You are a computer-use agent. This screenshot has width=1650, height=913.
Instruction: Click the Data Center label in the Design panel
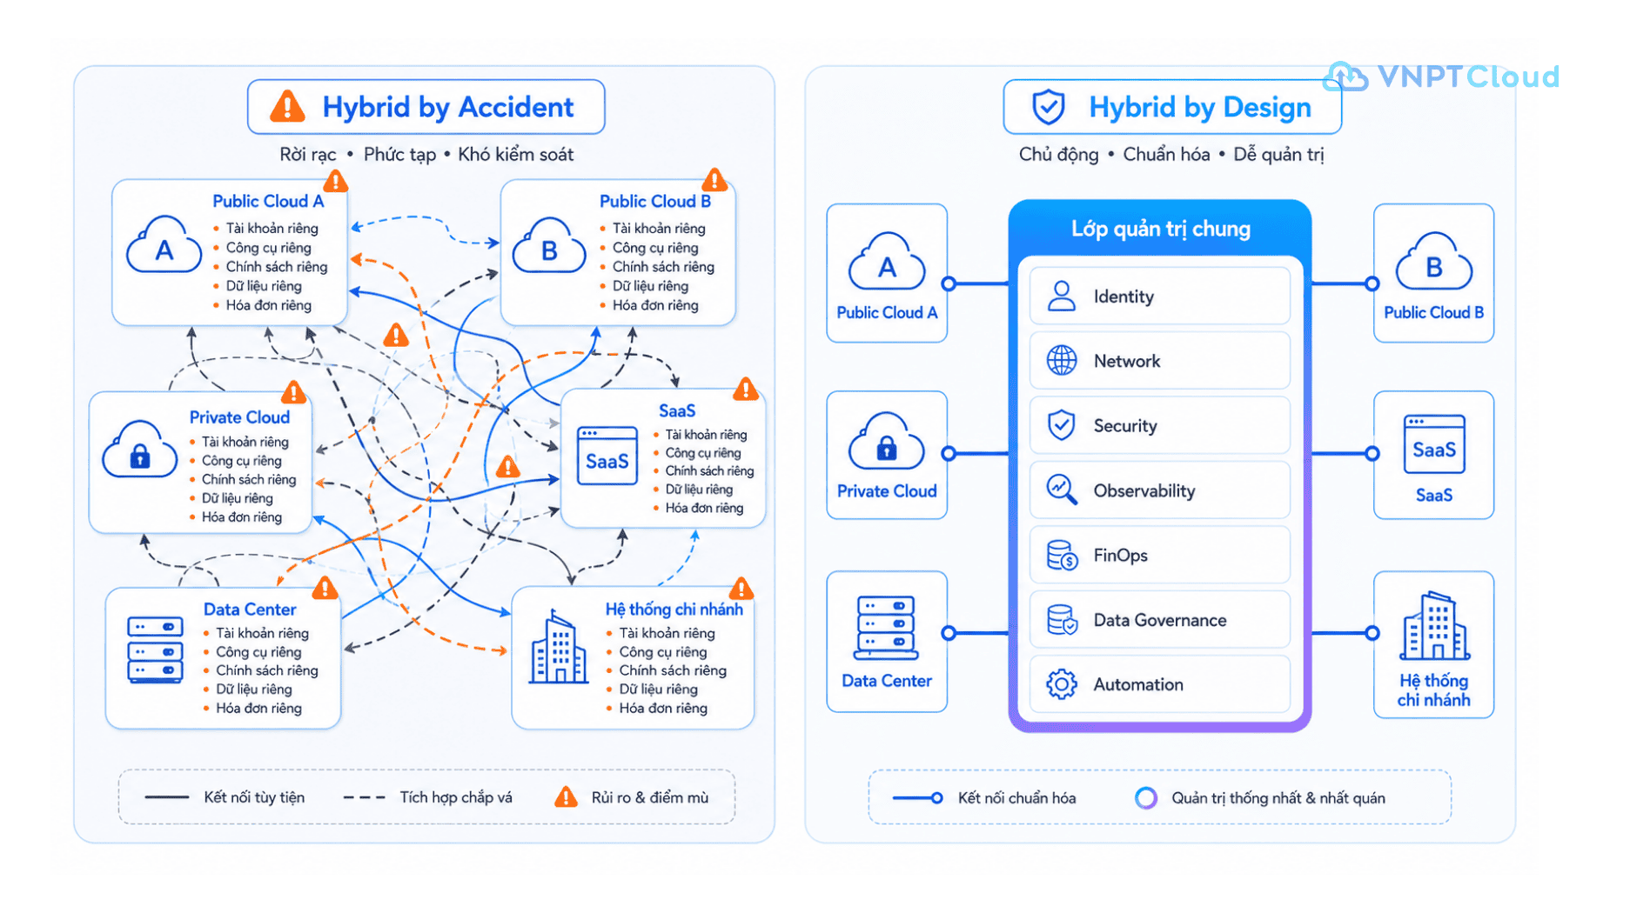[886, 681]
